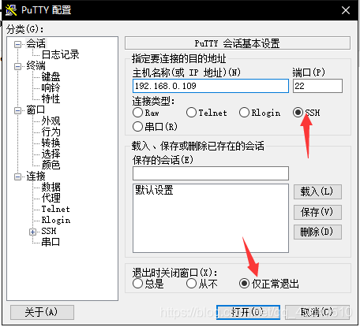The width and height of the screenshot is (360, 327).
Task: Open 外观 settings category
Action: click(51, 121)
